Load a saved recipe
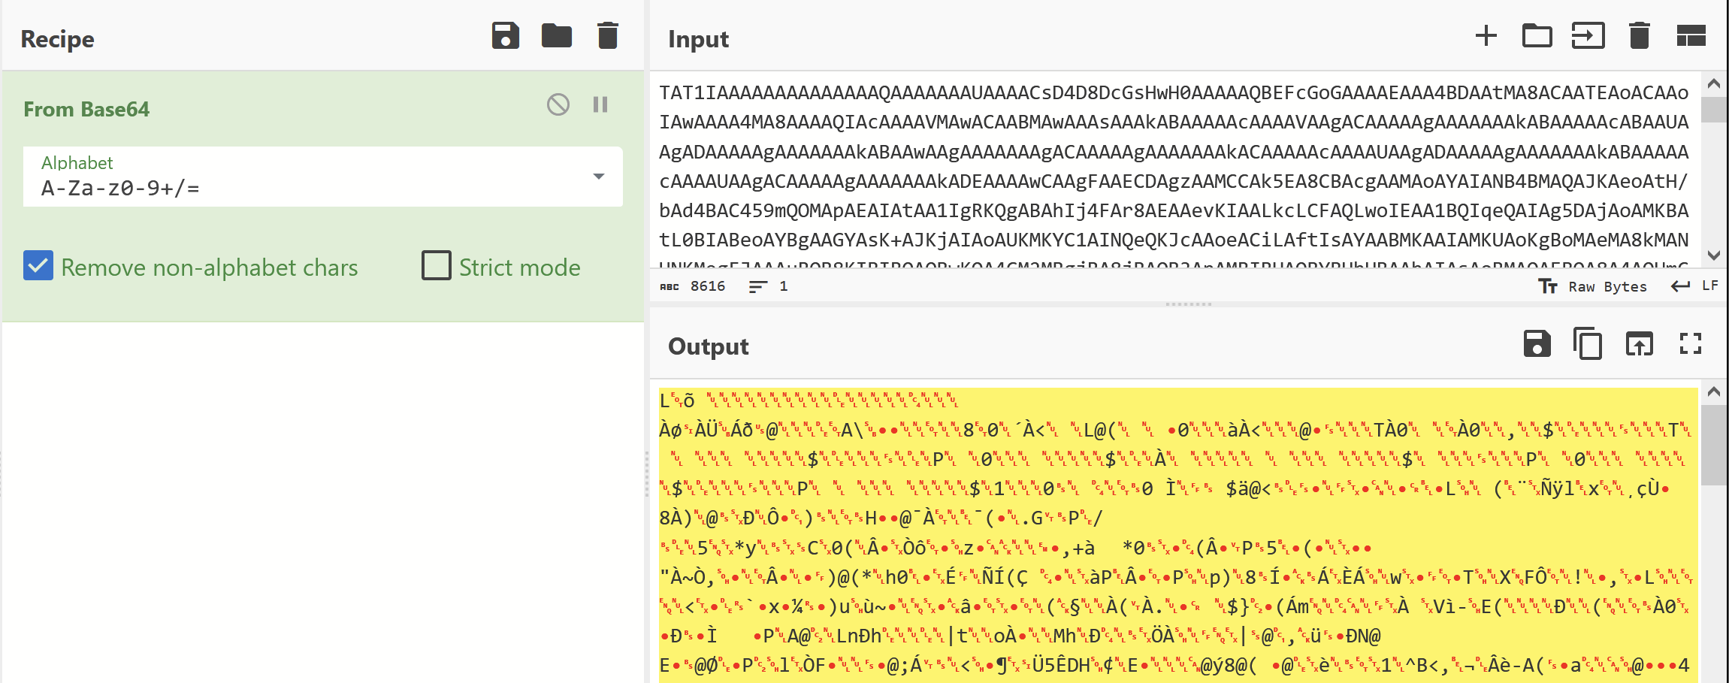This screenshot has width=1729, height=683. [x=556, y=35]
